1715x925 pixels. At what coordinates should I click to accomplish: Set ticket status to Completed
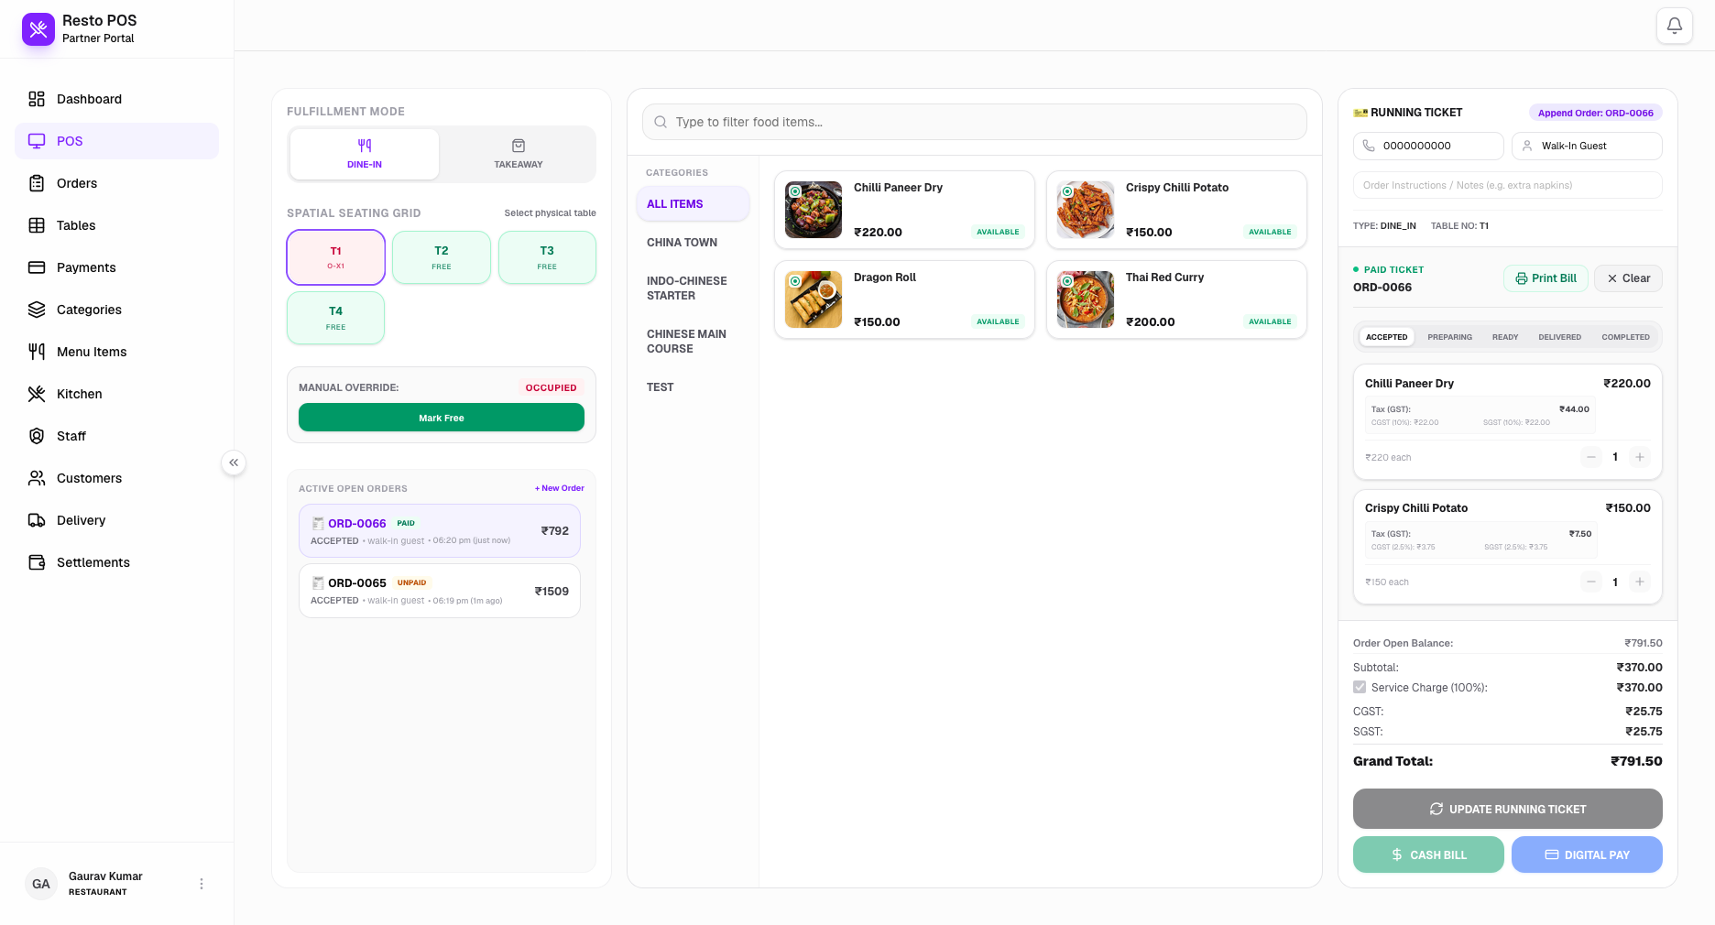[x=1625, y=337]
